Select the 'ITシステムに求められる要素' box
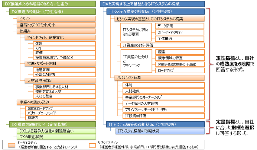257x150 pixels. pos(135,32)
